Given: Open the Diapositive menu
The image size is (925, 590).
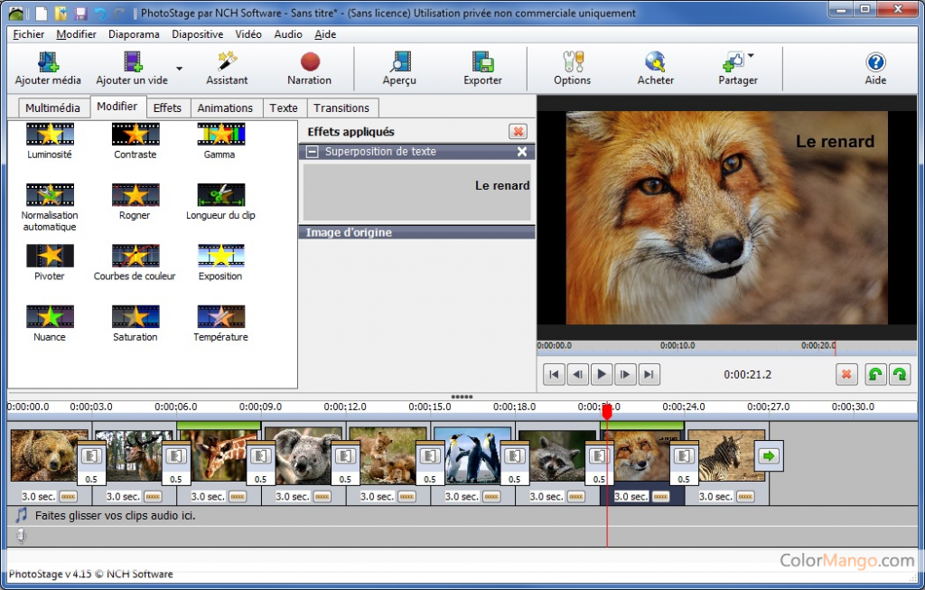Looking at the screenshot, I should [x=198, y=34].
